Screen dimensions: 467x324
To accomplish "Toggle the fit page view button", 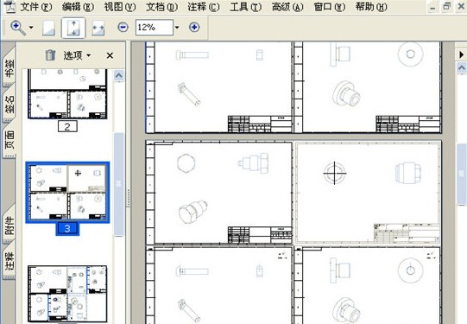I will click(x=73, y=28).
